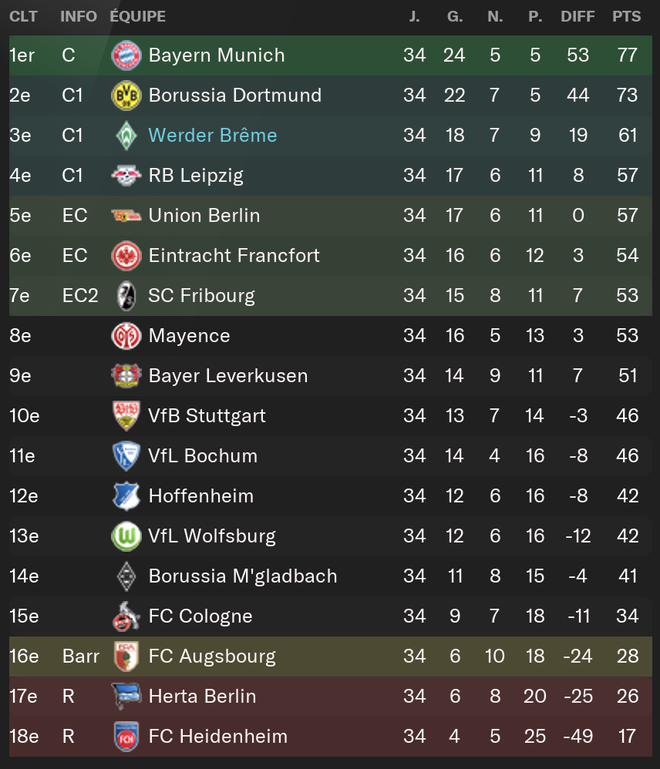Select the FC Augsbourg barrage row

click(331, 657)
